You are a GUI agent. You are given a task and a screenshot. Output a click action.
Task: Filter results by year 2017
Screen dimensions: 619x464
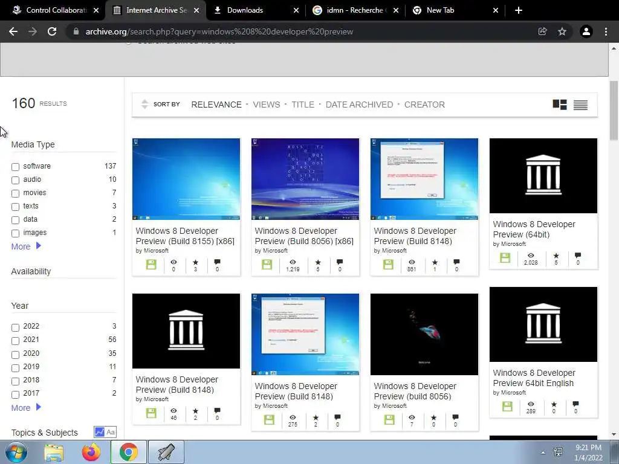[x=15, y=395]
